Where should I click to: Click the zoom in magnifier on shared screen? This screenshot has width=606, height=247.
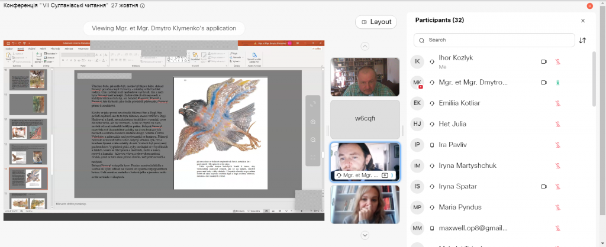click(x=313, y=122)
